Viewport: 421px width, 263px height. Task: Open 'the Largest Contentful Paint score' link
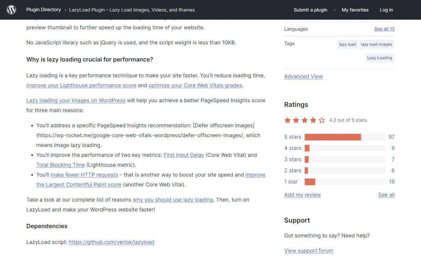[x=79, y=184]
